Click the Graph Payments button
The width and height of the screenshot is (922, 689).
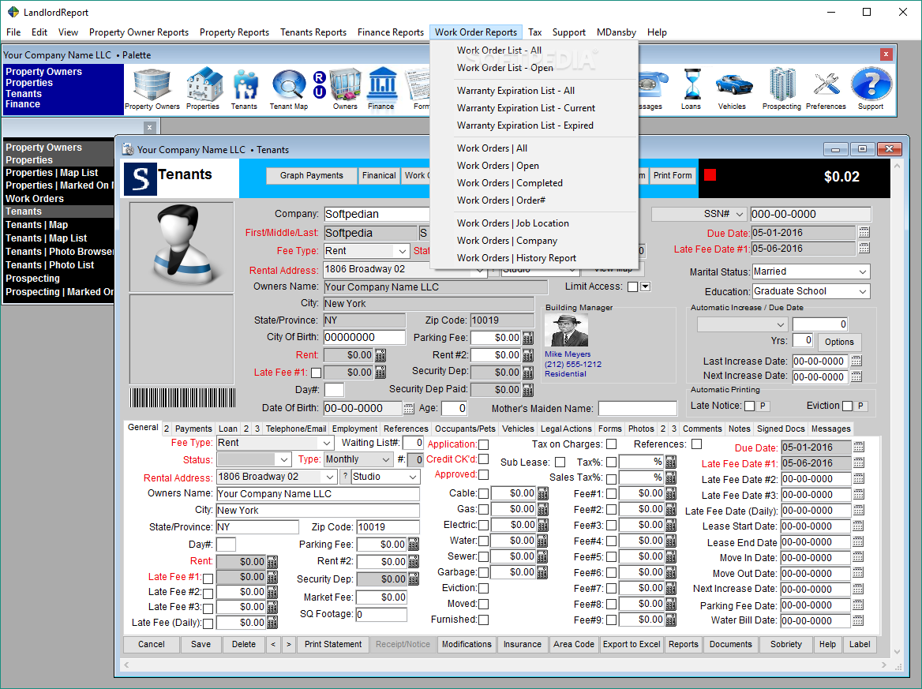(x=312, y=175)
